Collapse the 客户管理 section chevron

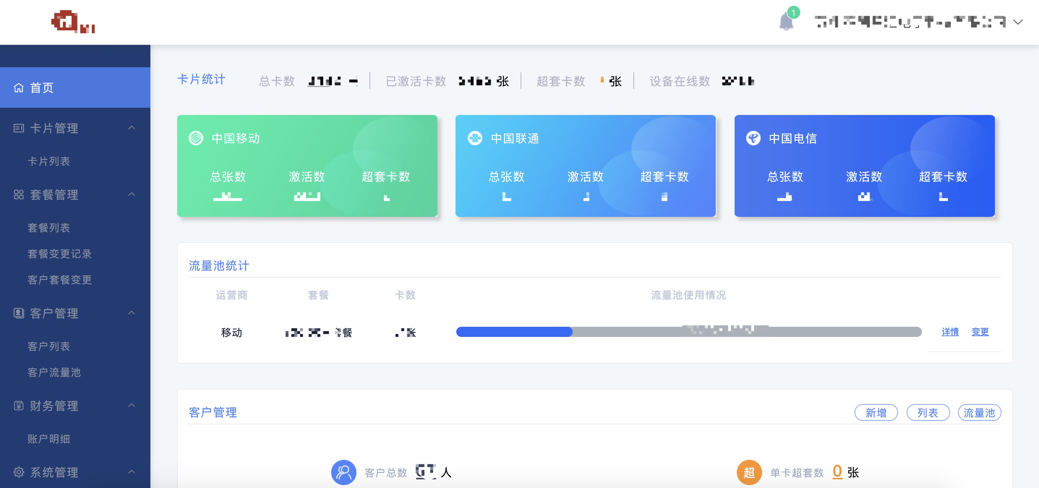(132, 313)
